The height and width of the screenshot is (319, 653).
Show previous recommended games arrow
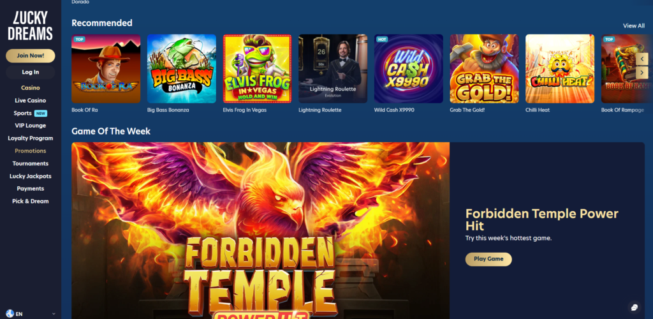pyautogui.click(x=642, y=59)
